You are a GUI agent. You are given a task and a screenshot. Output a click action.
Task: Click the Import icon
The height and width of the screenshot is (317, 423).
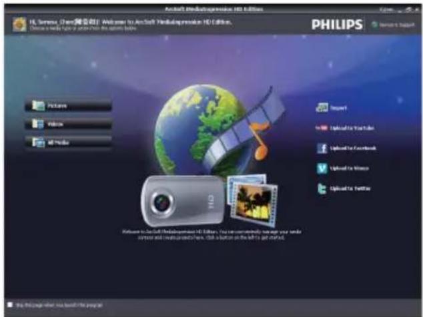click(322, 108)
